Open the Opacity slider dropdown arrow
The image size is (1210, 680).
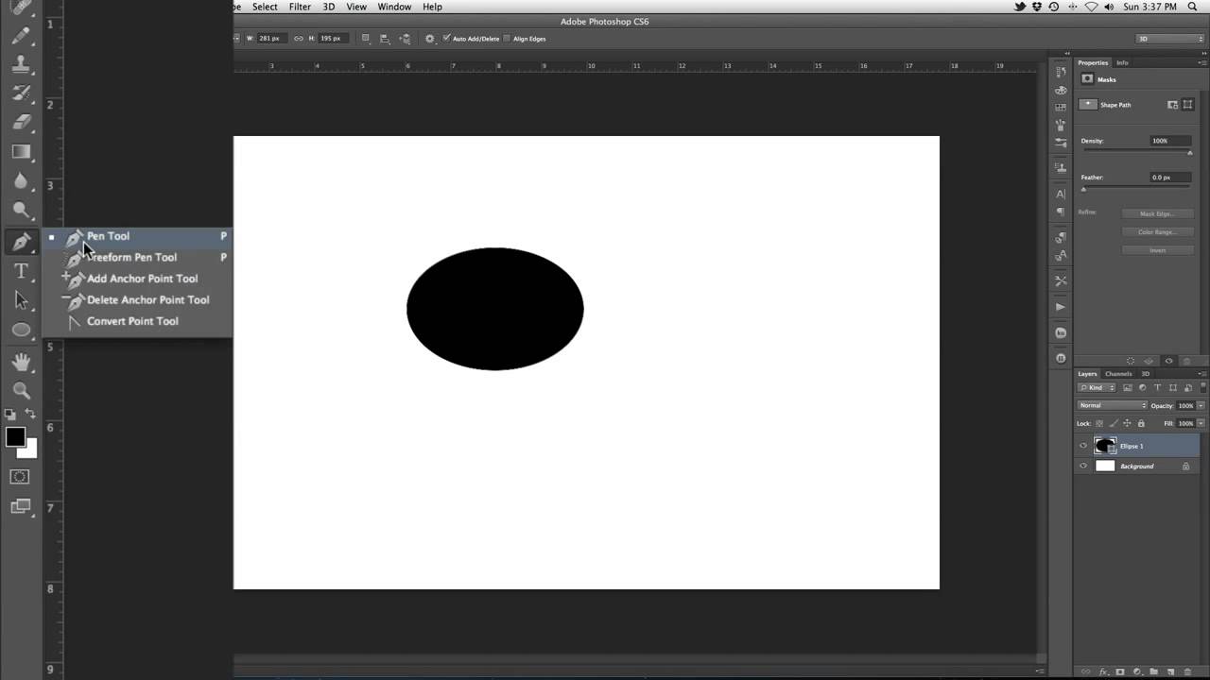click(x=1201, y=405)
